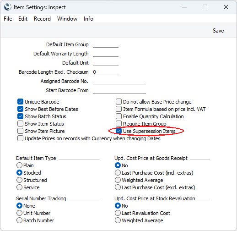237x231 pixels.
Task: Focus the Assigned Barcode No. field
Action: point(119,81)
